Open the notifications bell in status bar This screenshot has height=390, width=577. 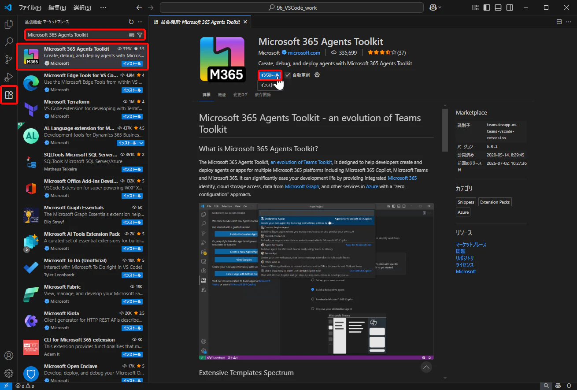569,386
